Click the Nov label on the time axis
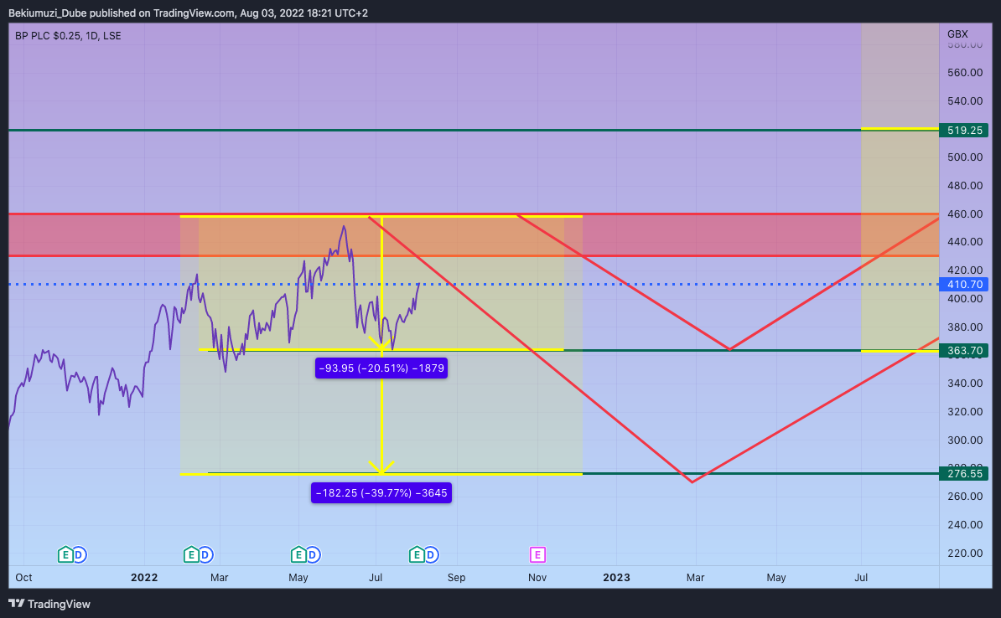The height and width of the screenshot is (618, 1001). click(x=537, y=577)
